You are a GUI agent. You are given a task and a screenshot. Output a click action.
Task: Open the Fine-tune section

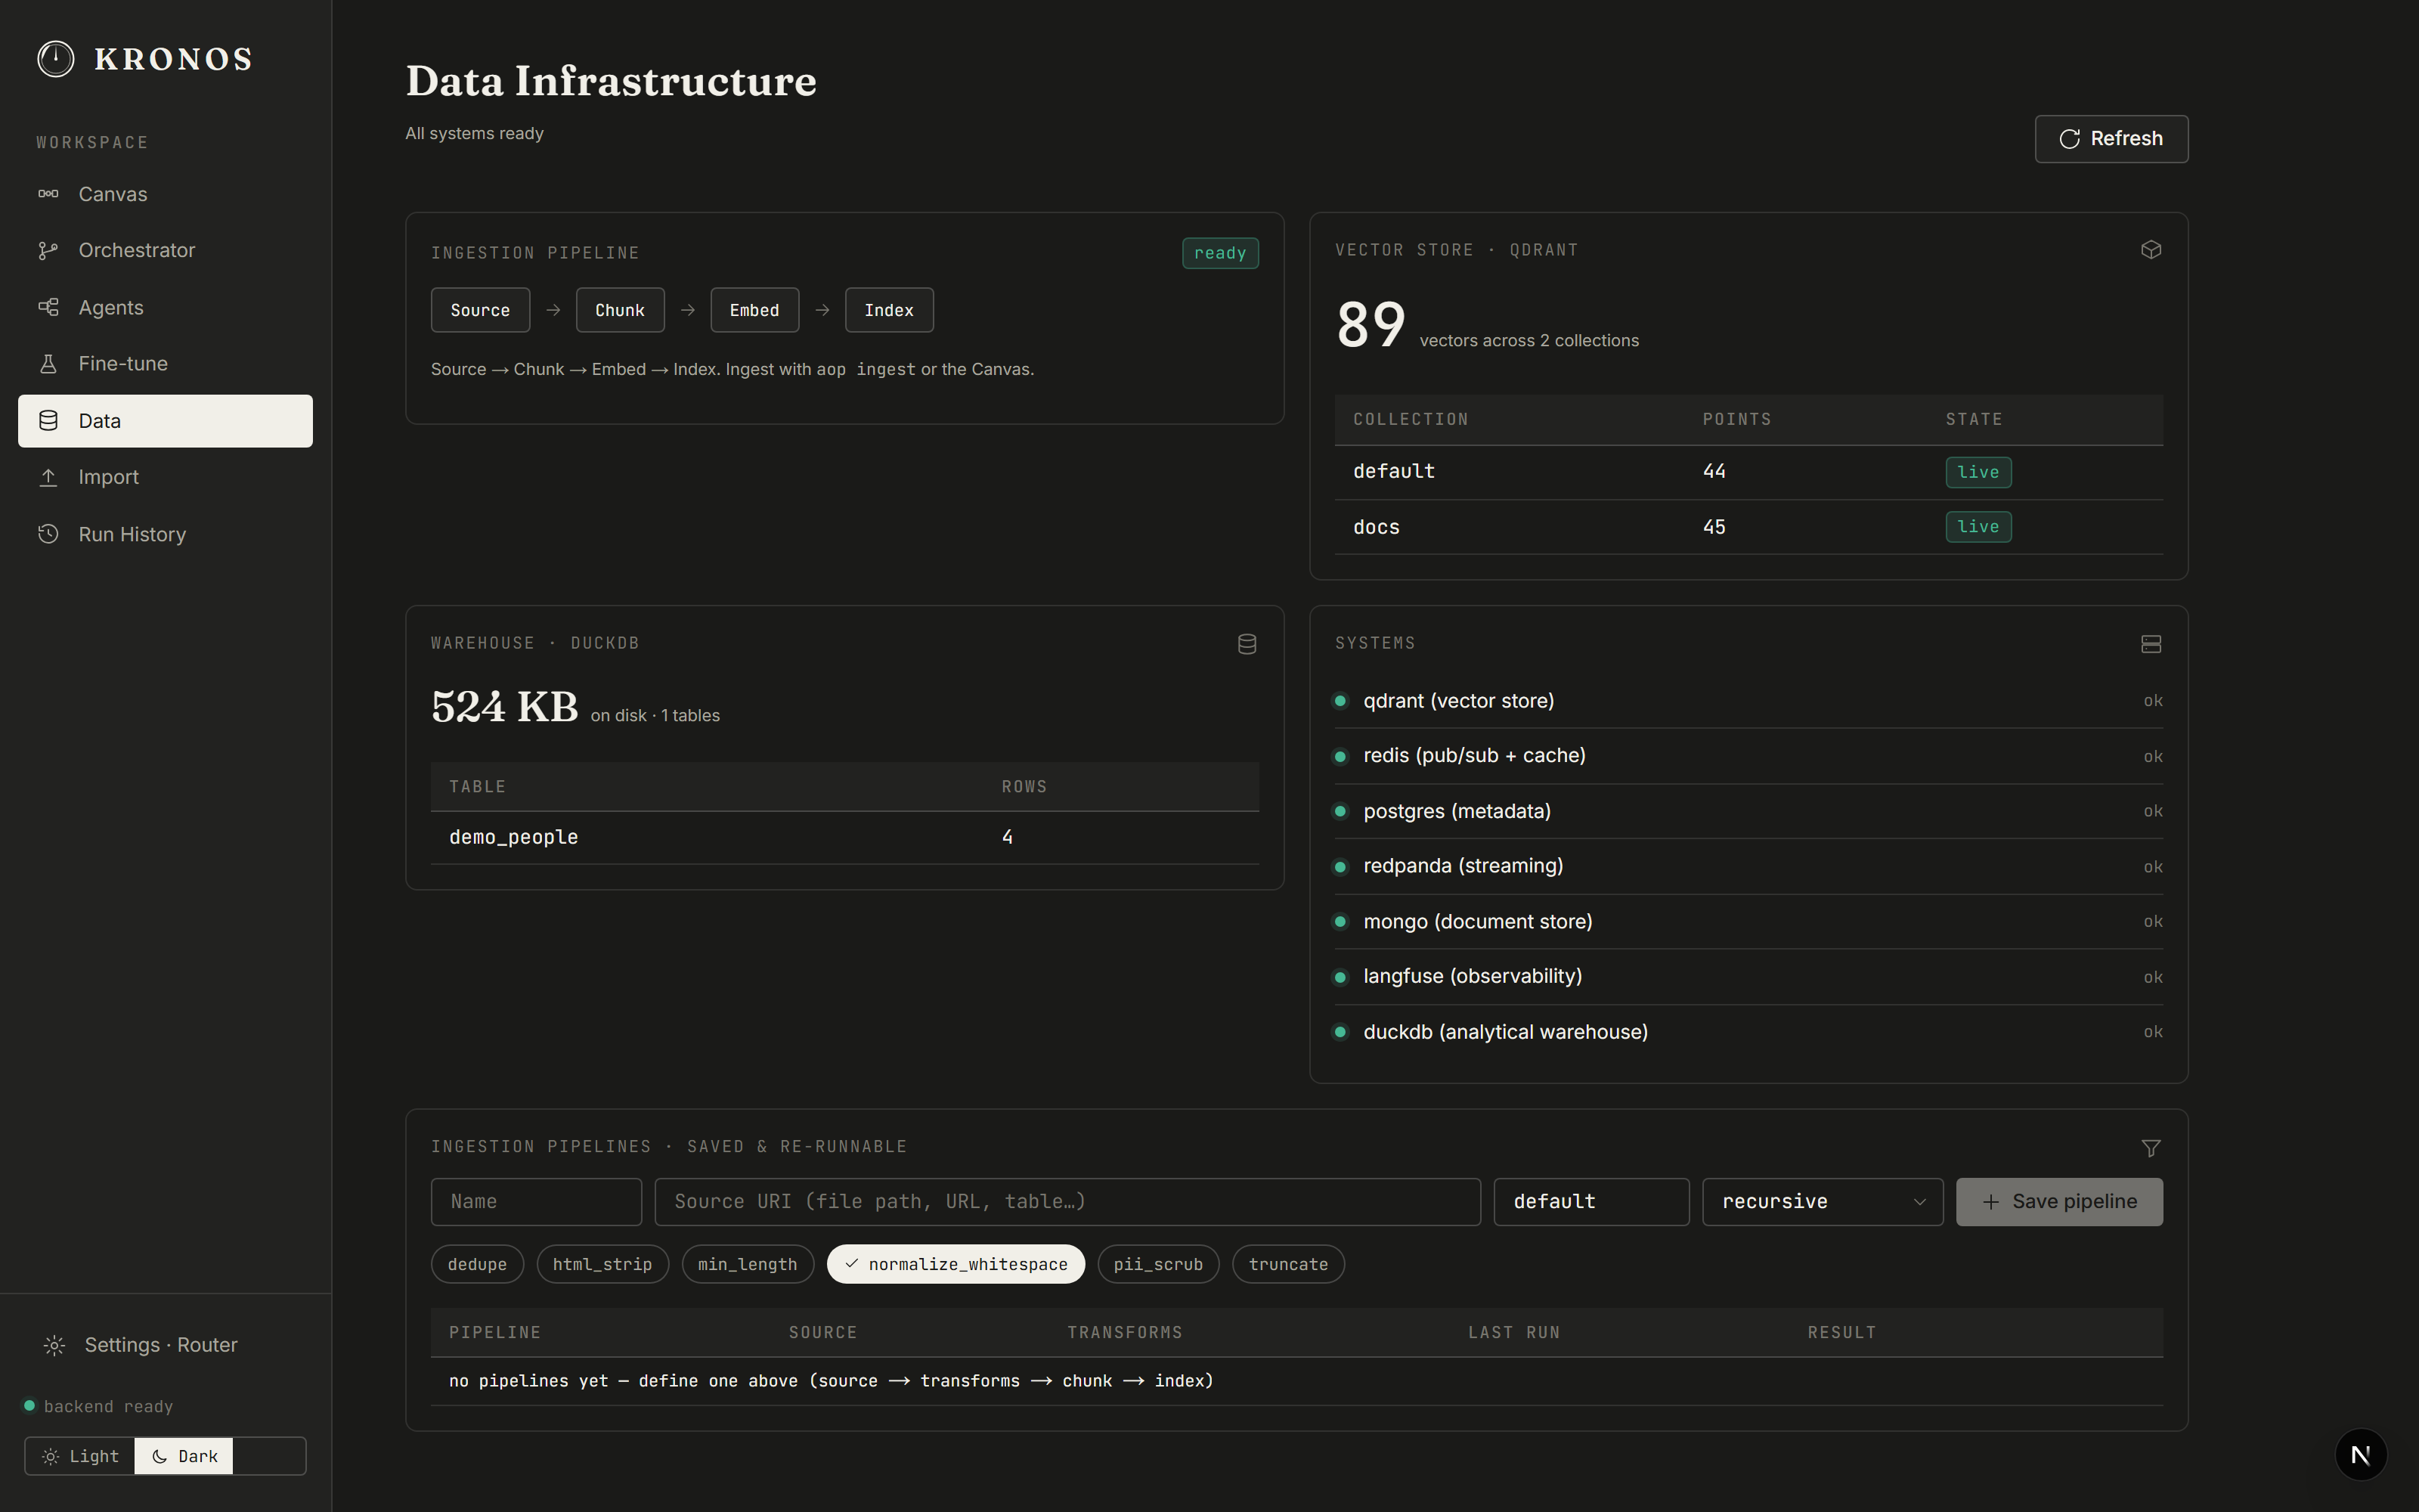[165, 364]
